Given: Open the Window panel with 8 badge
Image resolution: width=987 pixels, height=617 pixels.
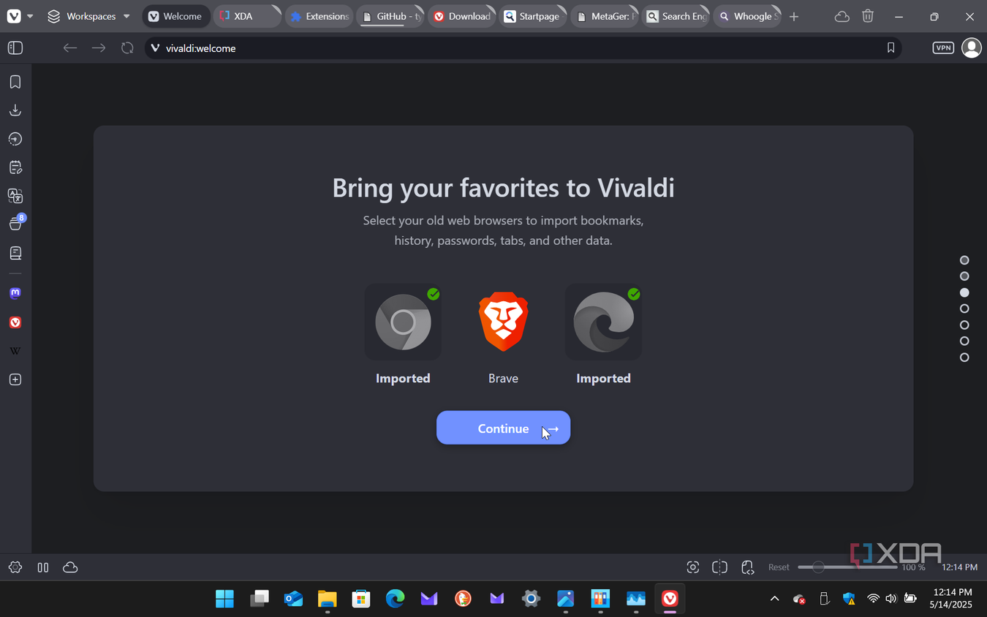Looking at the screenshot, I should pos(16,224).
